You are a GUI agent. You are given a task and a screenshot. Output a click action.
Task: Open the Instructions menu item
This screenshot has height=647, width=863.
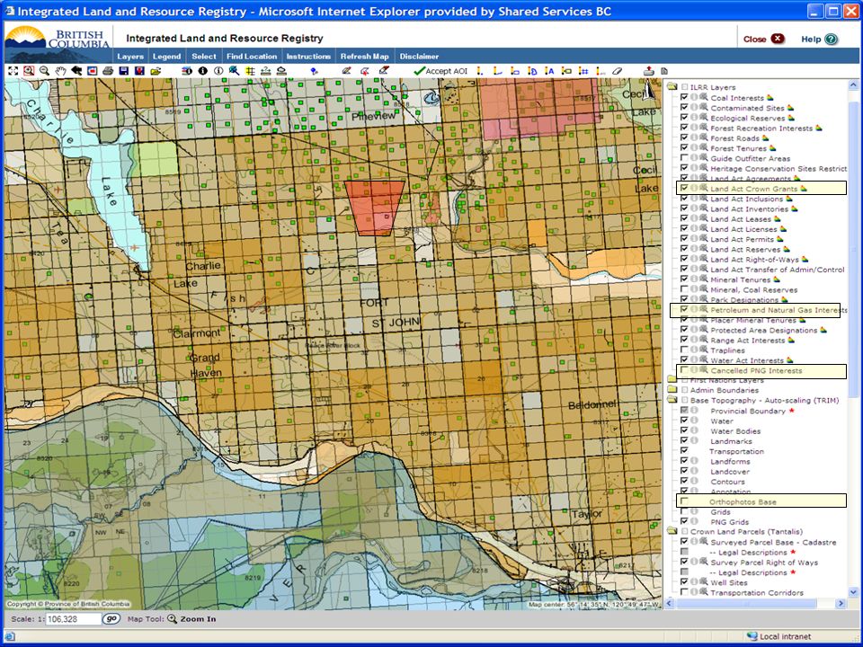click(x=308, y=56)
